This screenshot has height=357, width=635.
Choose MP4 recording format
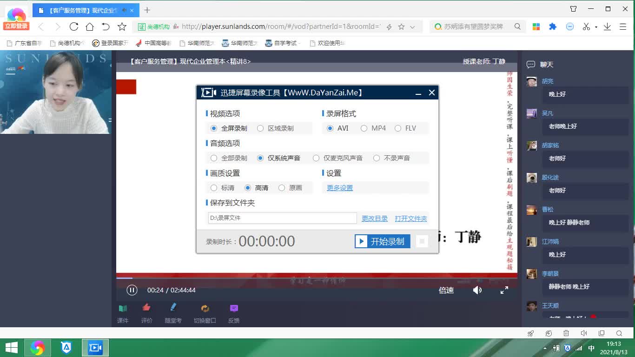tap(373, 128)
